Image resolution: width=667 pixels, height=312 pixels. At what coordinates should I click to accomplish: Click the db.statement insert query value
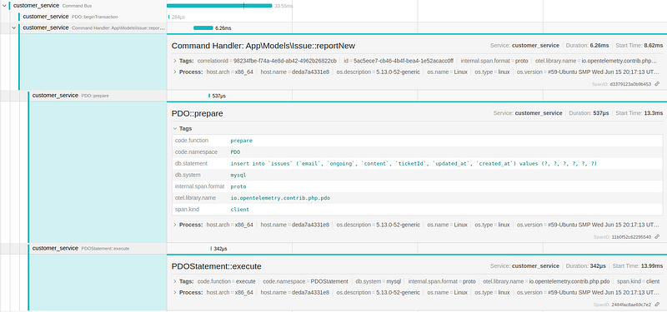414,163
